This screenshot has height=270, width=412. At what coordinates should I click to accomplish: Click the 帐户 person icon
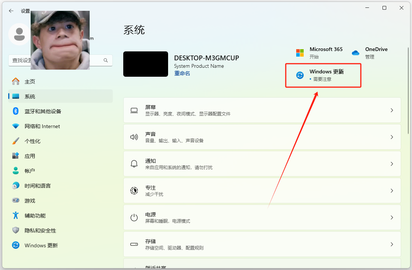(16, 171)
